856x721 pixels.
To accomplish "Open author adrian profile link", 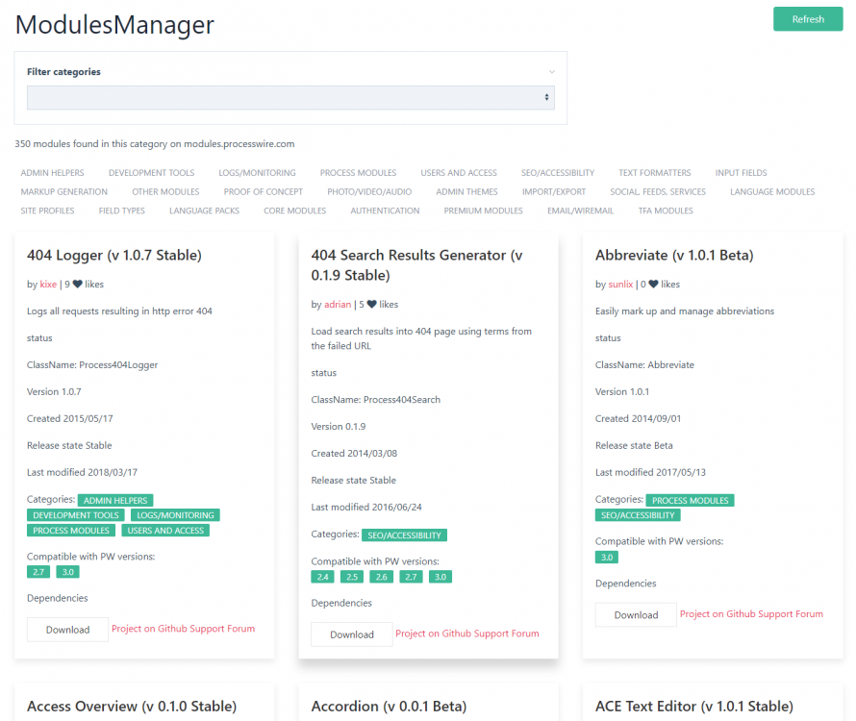I will (338, 305).
